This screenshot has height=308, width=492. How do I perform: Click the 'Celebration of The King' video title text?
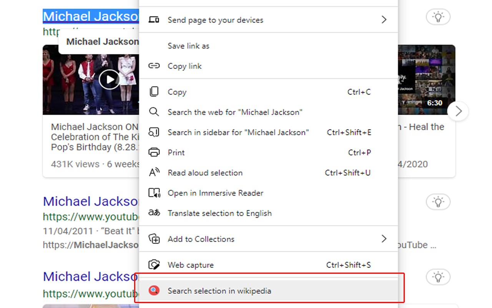pos(95,137)
